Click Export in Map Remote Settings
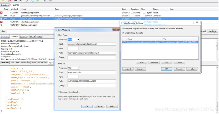The image size is (219, 114). coord(140,69)
